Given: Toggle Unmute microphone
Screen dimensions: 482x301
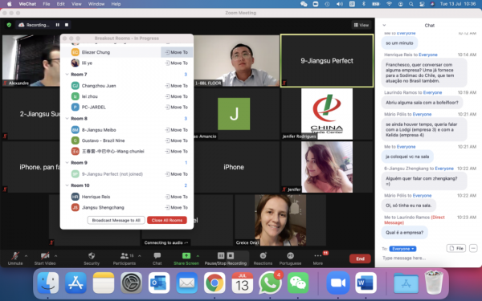Looking at the screenshot, I should 15,255.
